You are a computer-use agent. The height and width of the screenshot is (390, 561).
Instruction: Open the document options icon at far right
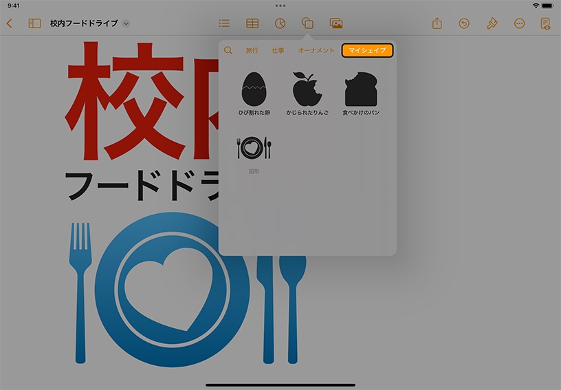pyautogui.click(x=545, y=23)
